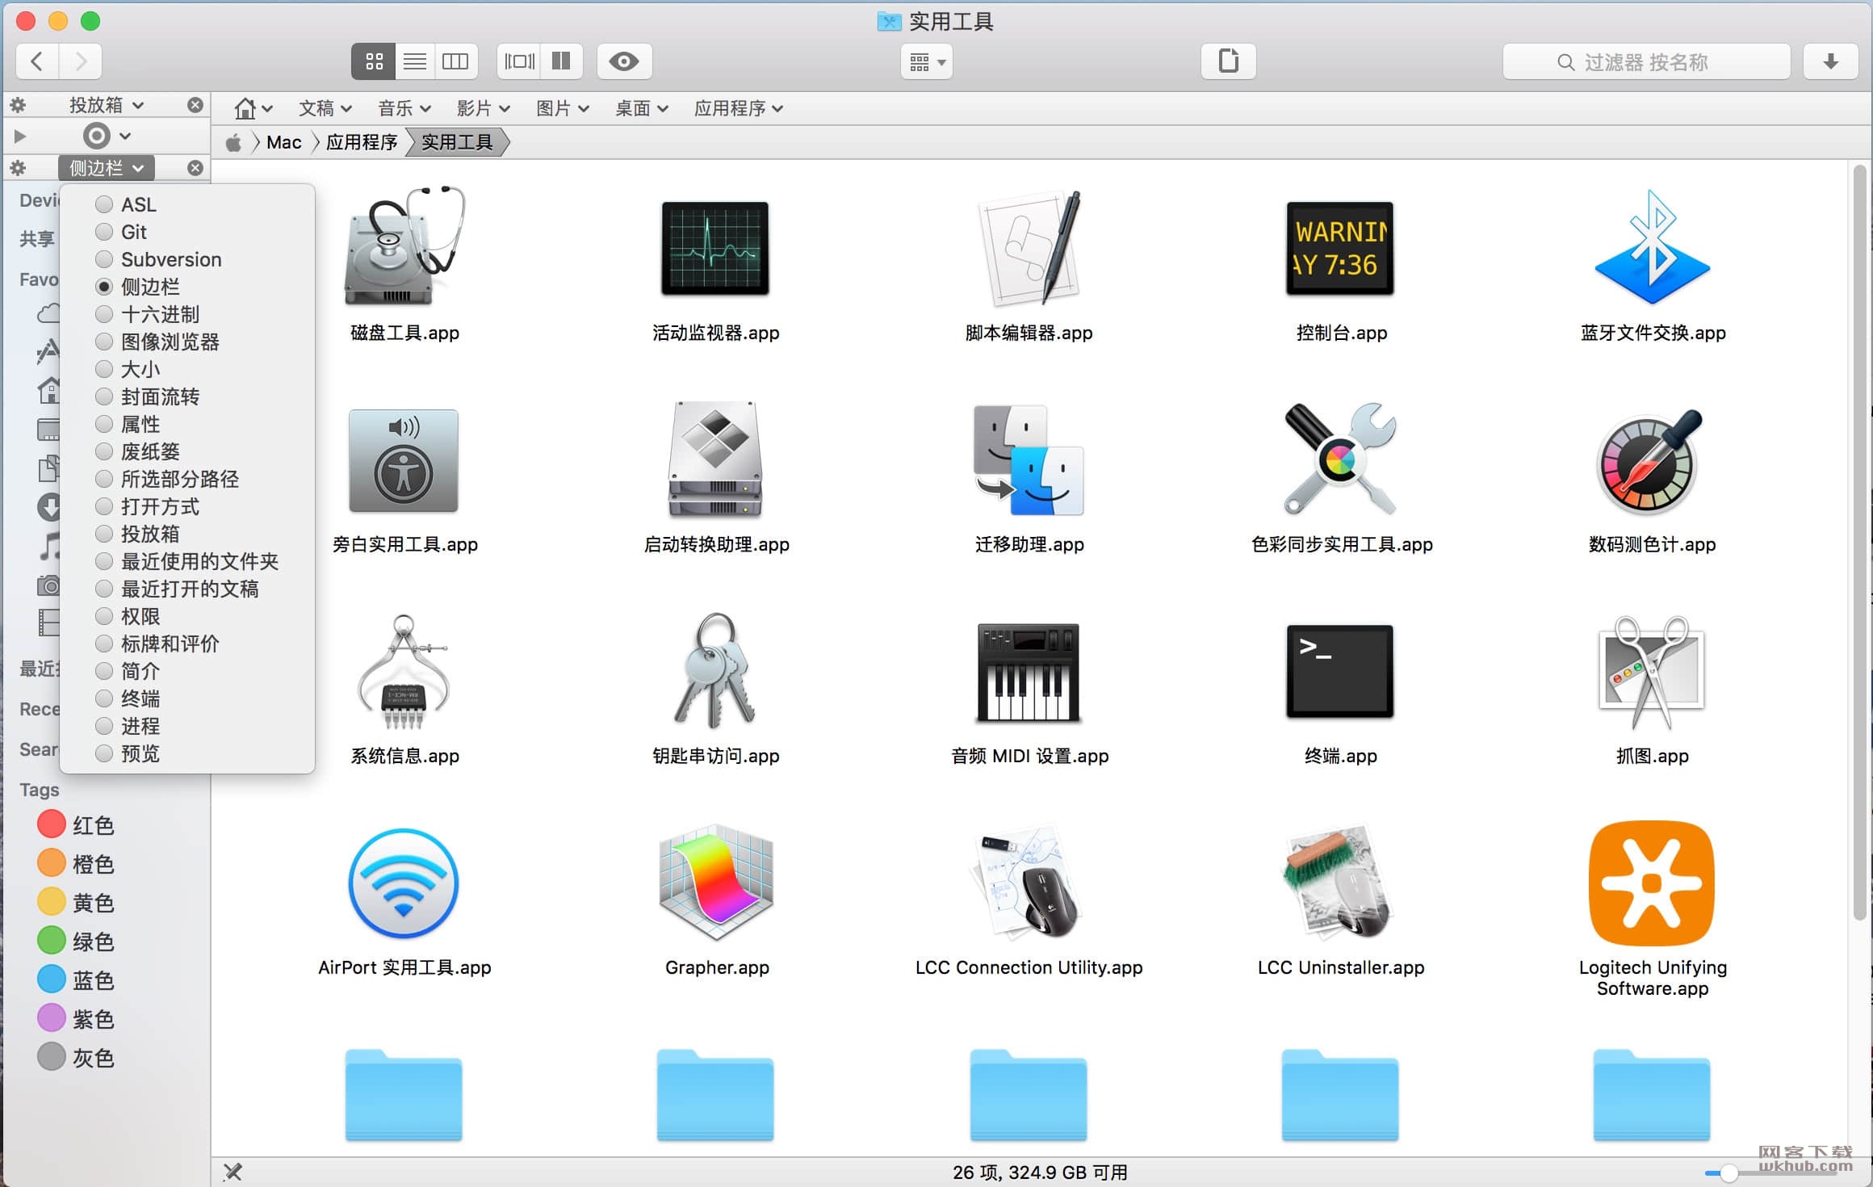
Task: Toggle dual pane view button
Action: (x=562, y=61)
